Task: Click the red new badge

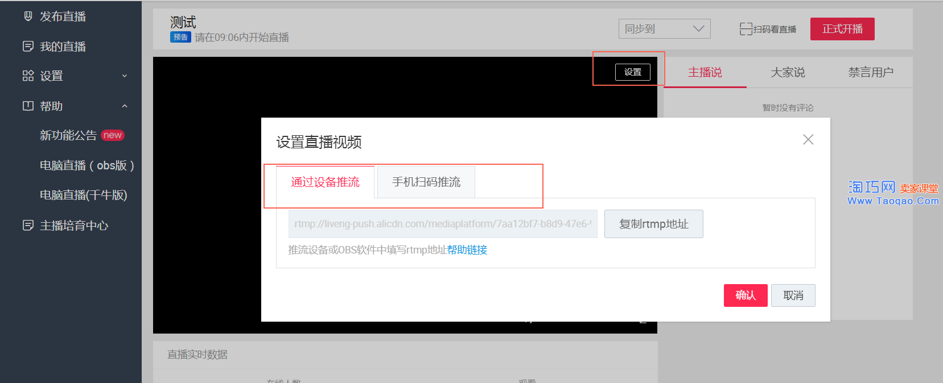Action: 112,135
